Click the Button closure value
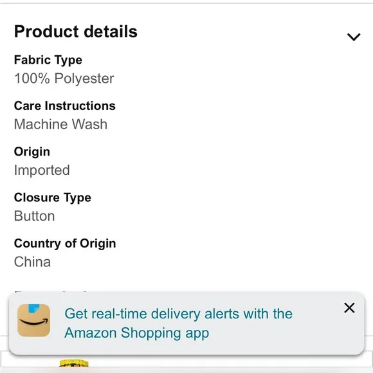The width and height of the screenshot is (373, 373). pyautogui.click(x=35, y=216)
